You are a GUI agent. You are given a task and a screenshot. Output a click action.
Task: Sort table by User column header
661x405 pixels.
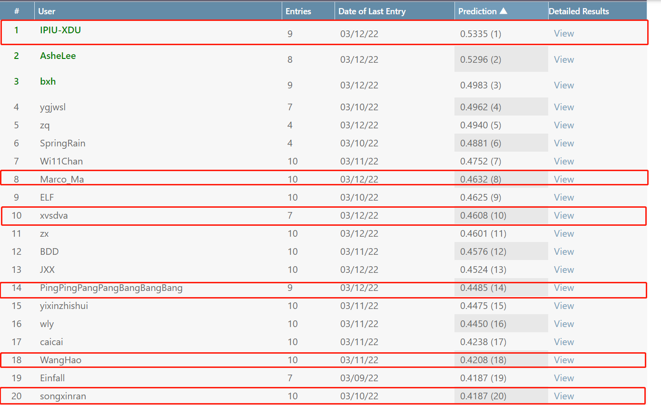(x=47, y=11)
